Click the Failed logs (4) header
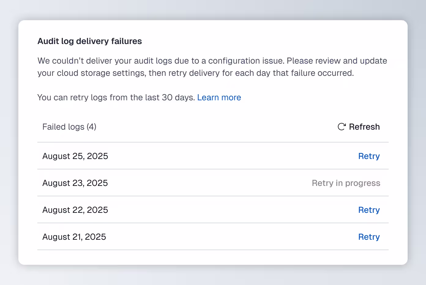The height and width of the screenshot is (285, 426). [69, 127]
